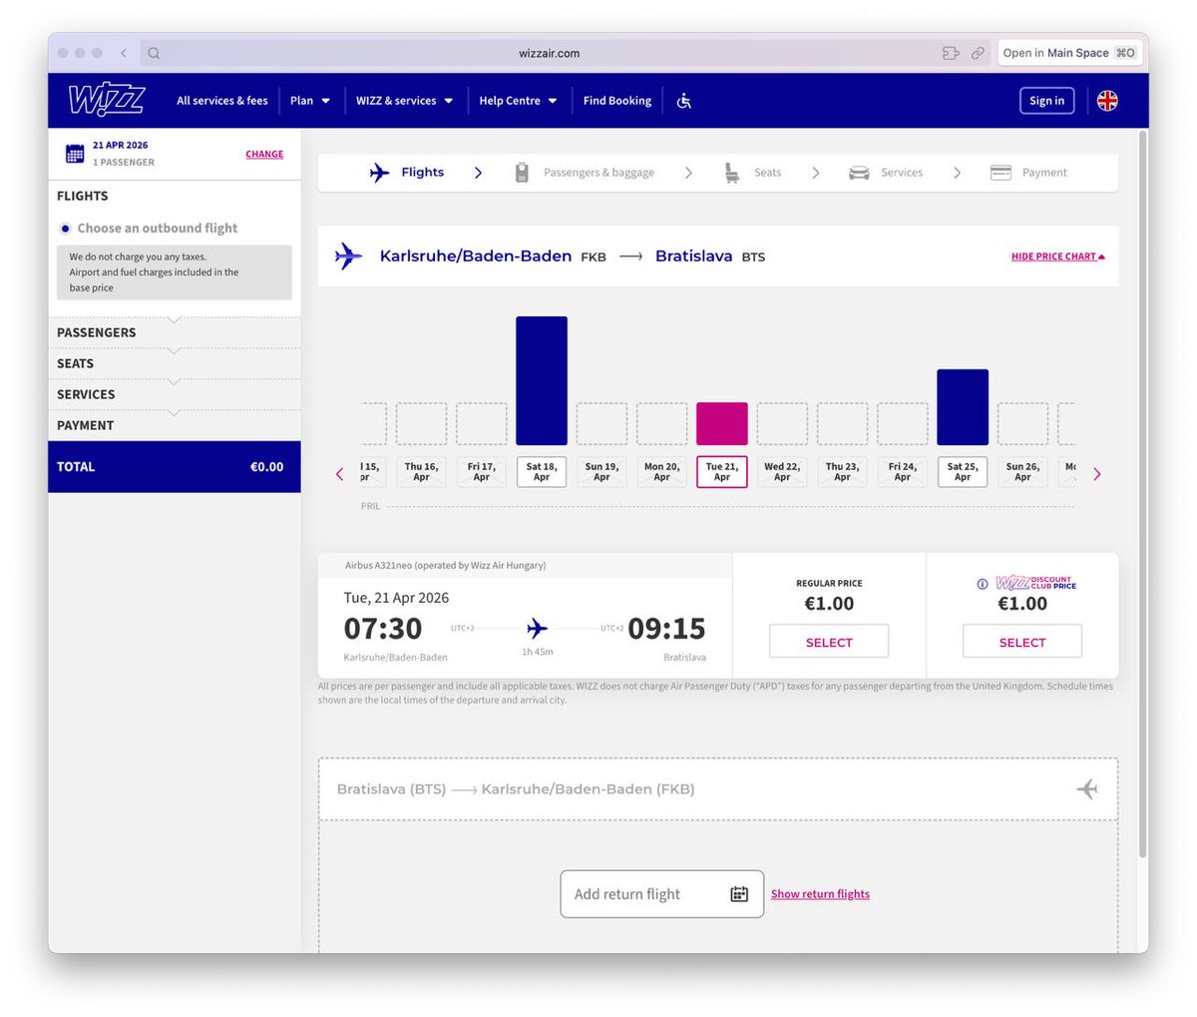1197x1017 pixels.
Task: Click extensions icon in address bar
Action: 951,53
